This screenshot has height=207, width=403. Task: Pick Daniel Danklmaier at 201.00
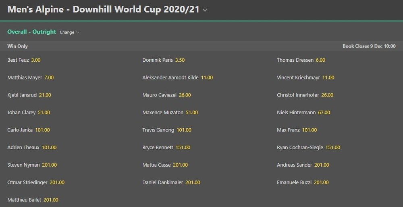click(171, 182)
